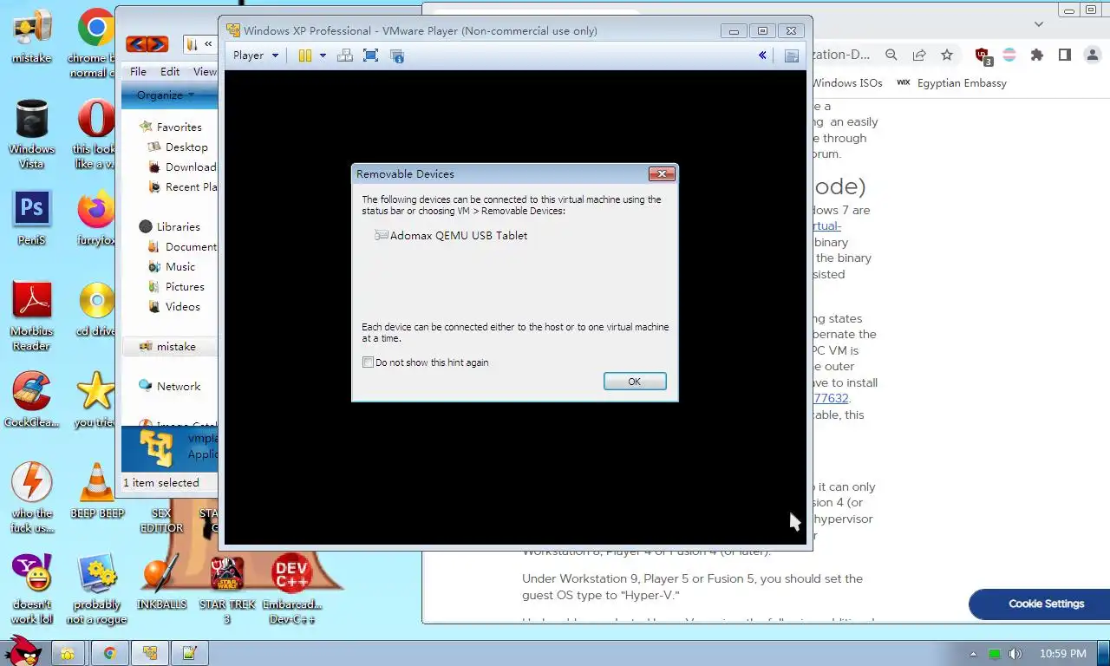This screenshot has height=666, width=1110.
Task: Expand the power options arrow beside pause icon
Action: coord(323,55)
